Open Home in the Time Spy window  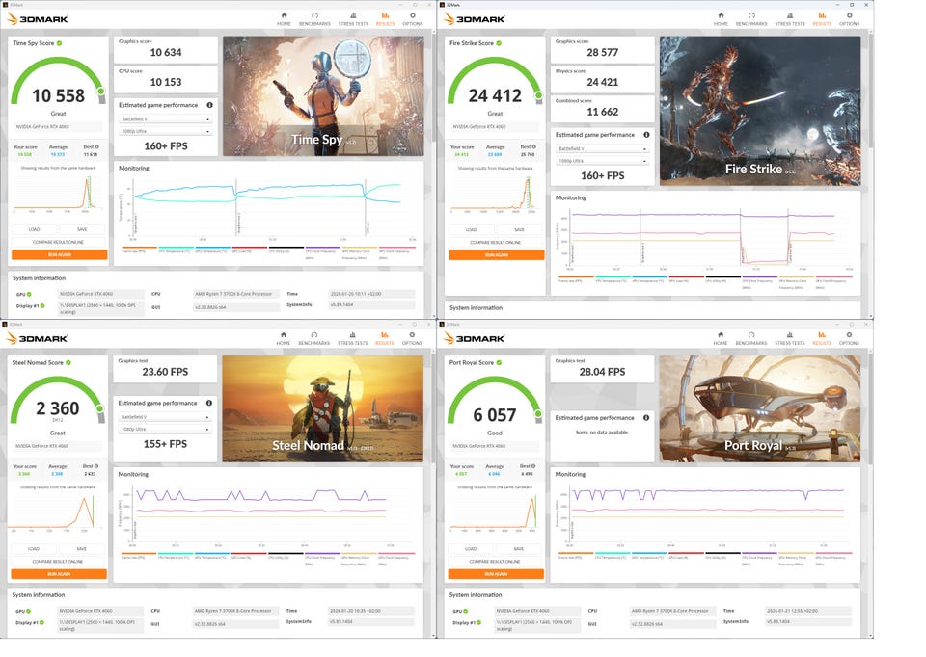pyautogui.click(x=284, y=19)
